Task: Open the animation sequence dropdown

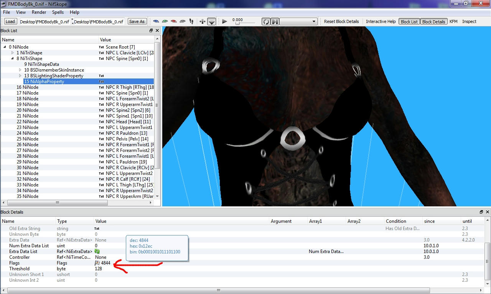Action: [x=298, y=21]
